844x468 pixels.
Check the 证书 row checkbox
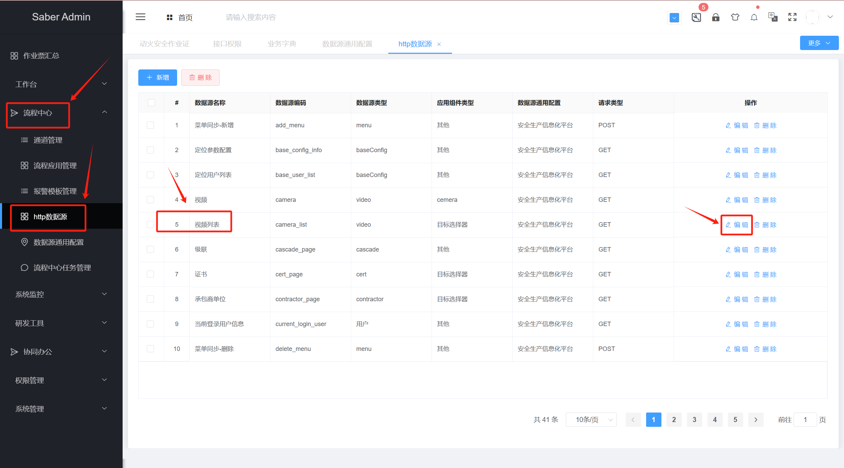[x=150, y=274]
